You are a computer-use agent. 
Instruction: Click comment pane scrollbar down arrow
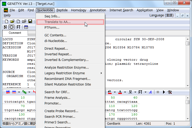tap(188, 86)
